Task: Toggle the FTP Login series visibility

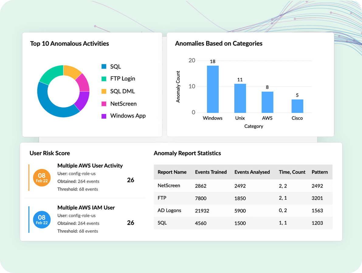Action: click(122, 79)
